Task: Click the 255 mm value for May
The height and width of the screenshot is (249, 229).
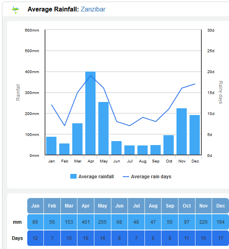Action: [x=103, y=222]
